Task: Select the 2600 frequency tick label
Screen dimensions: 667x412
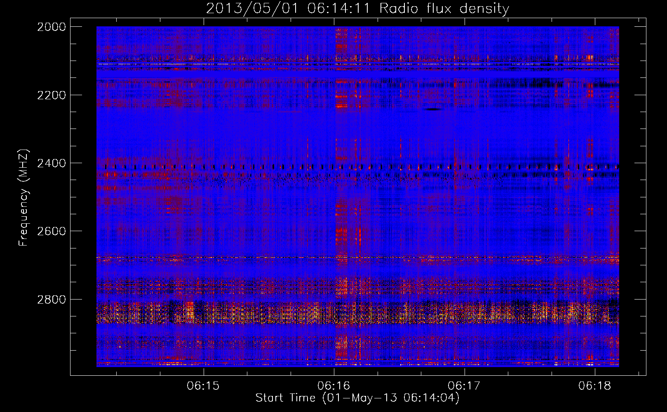Action: click(52, 231)
